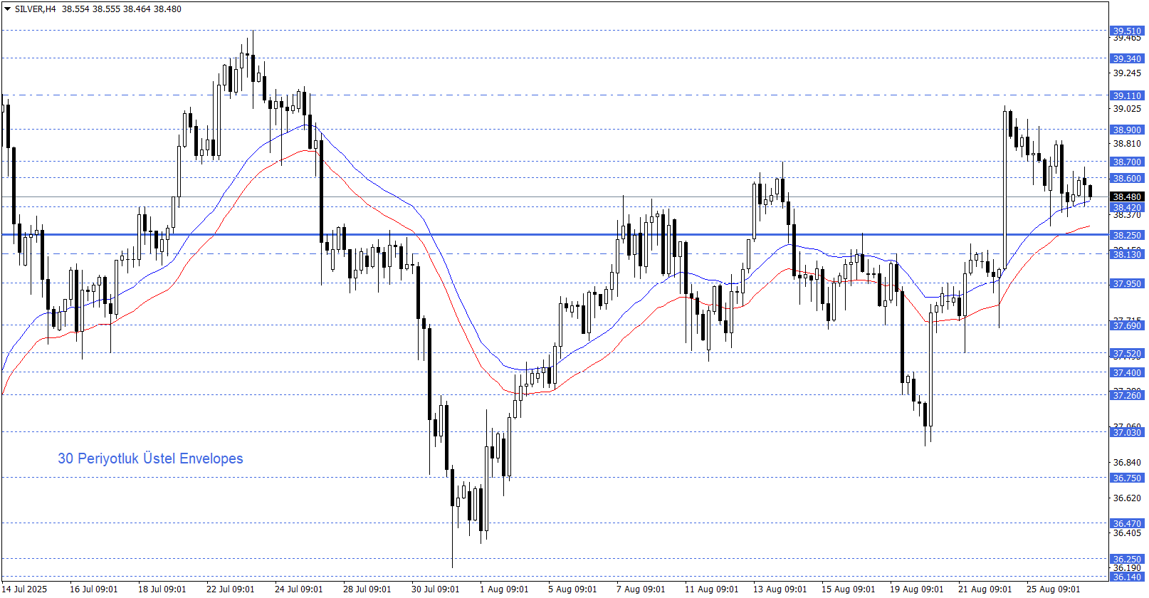Select the 37.690 price level label
Screen dimensions: 1149x598
click(1127, 325)
